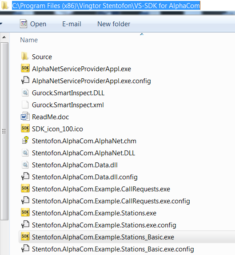Select Stentofon.AlphaCom.AlphaNet.chm file name
Image resolution: width=235 pixels, height=255 pixels.
pos(84,141)
